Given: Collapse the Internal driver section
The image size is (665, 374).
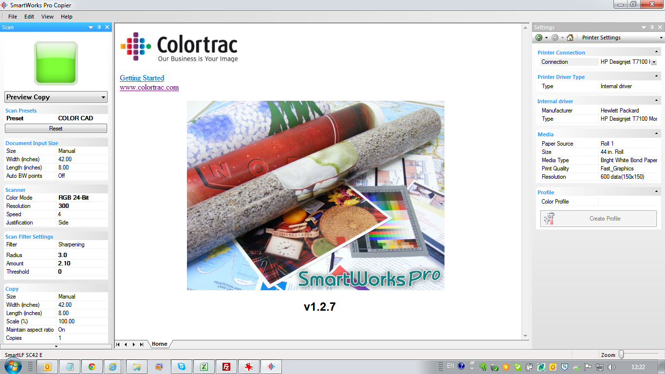Looking at the screenshot, I should point(657,101).
